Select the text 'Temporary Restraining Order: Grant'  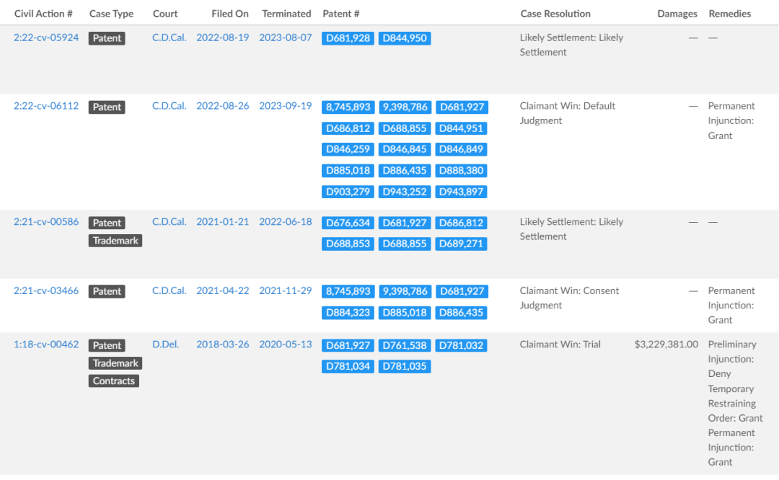coord(735,404)
